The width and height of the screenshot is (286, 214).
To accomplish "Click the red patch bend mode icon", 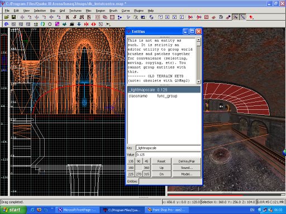I will (x=213, y=17).
